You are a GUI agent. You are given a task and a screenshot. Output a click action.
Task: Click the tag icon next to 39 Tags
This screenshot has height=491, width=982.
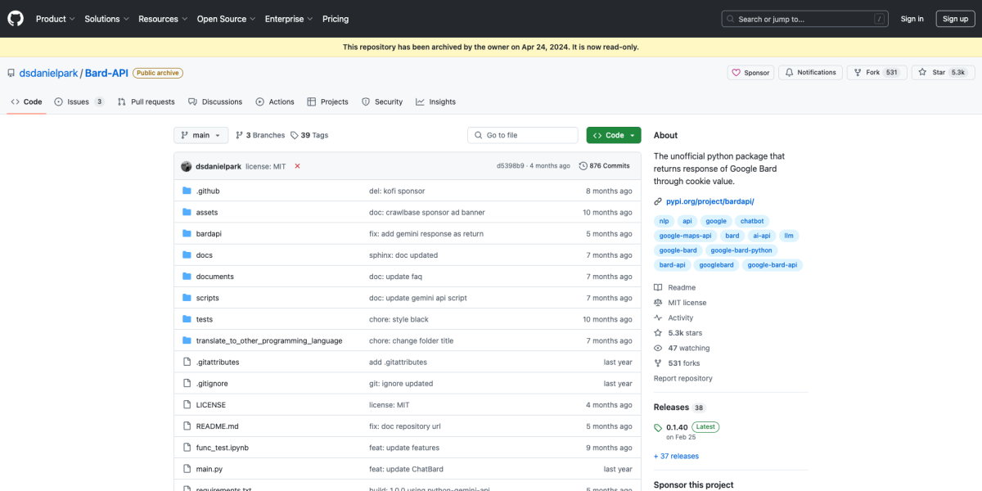pos(295,134)
